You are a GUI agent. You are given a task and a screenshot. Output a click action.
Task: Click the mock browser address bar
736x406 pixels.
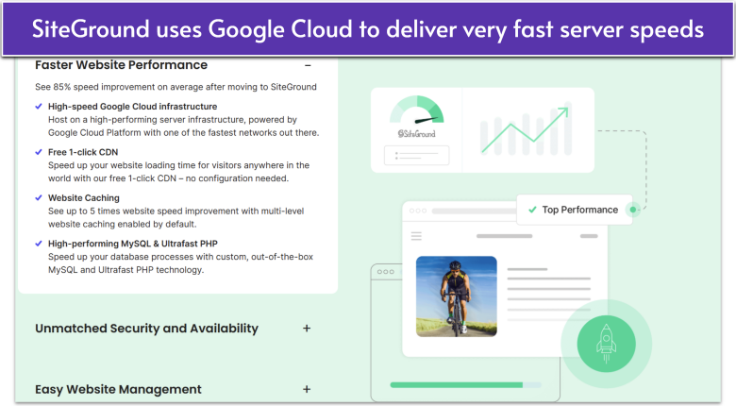pyautogui.click(x=474, y=211)
